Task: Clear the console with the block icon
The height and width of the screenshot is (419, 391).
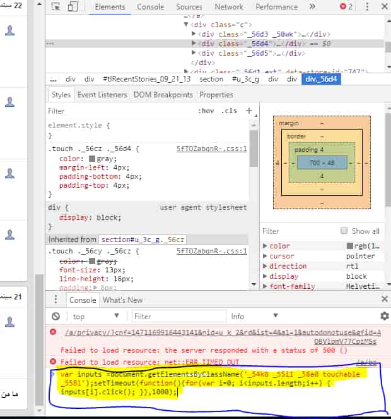Action: coord(55,317)
